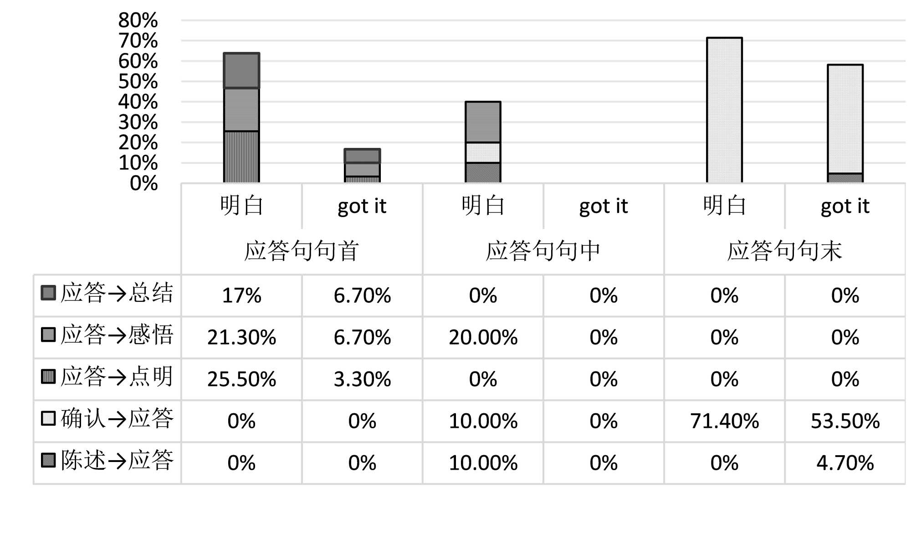Click the tallest bar in the chart
This screenshot has width=911, height=553.
click(724, 110)
